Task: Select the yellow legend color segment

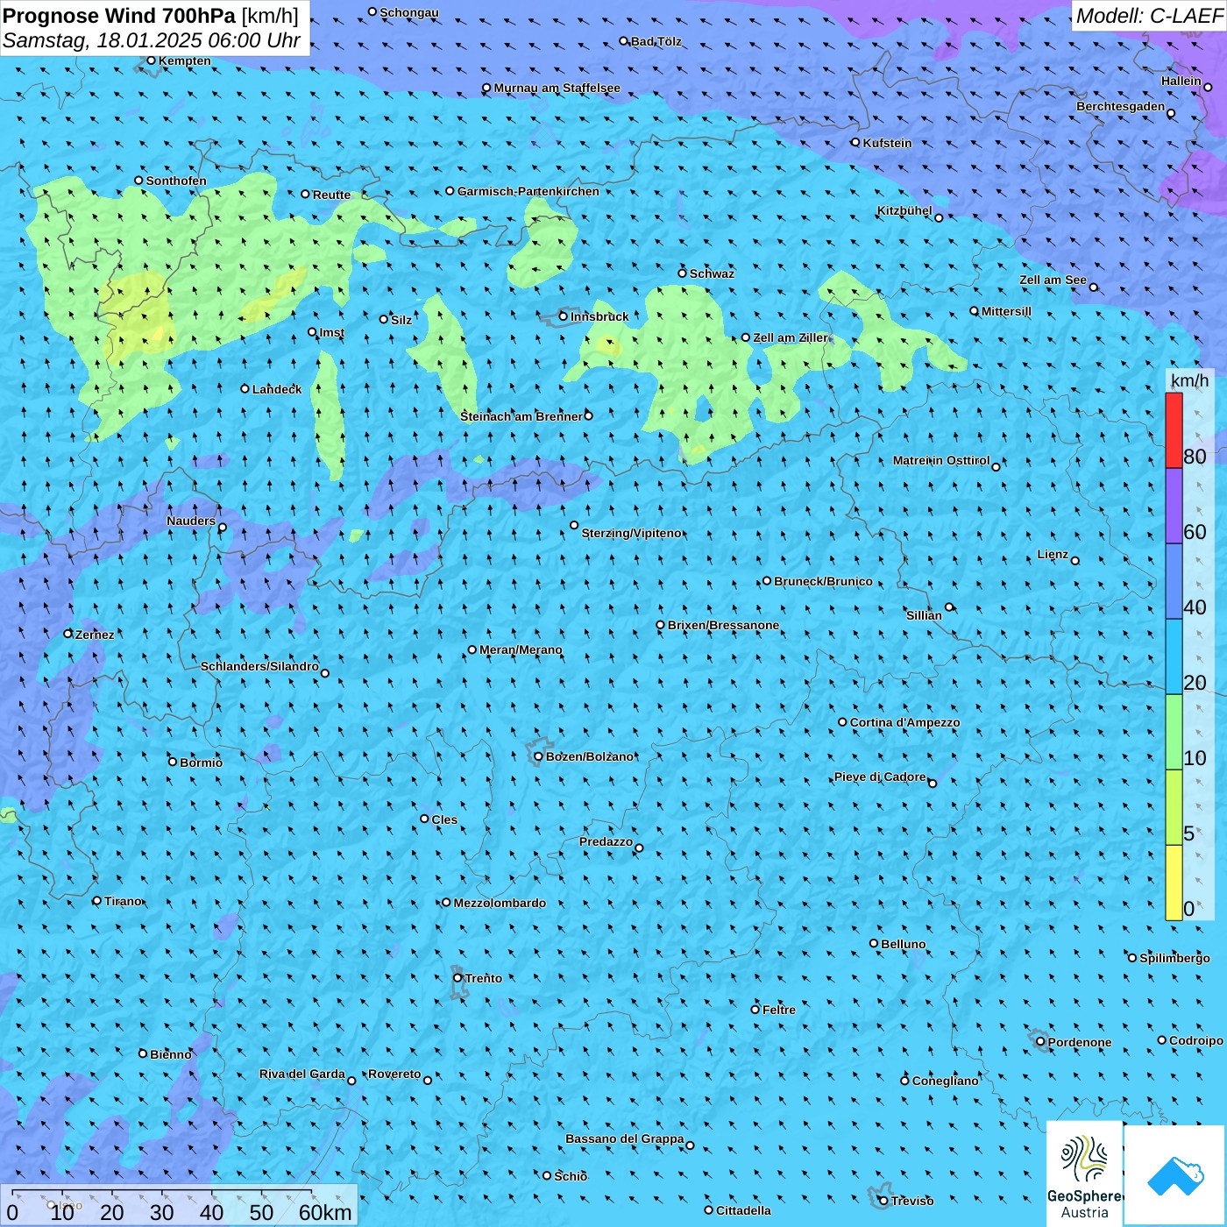Action: pos(1174,883)
